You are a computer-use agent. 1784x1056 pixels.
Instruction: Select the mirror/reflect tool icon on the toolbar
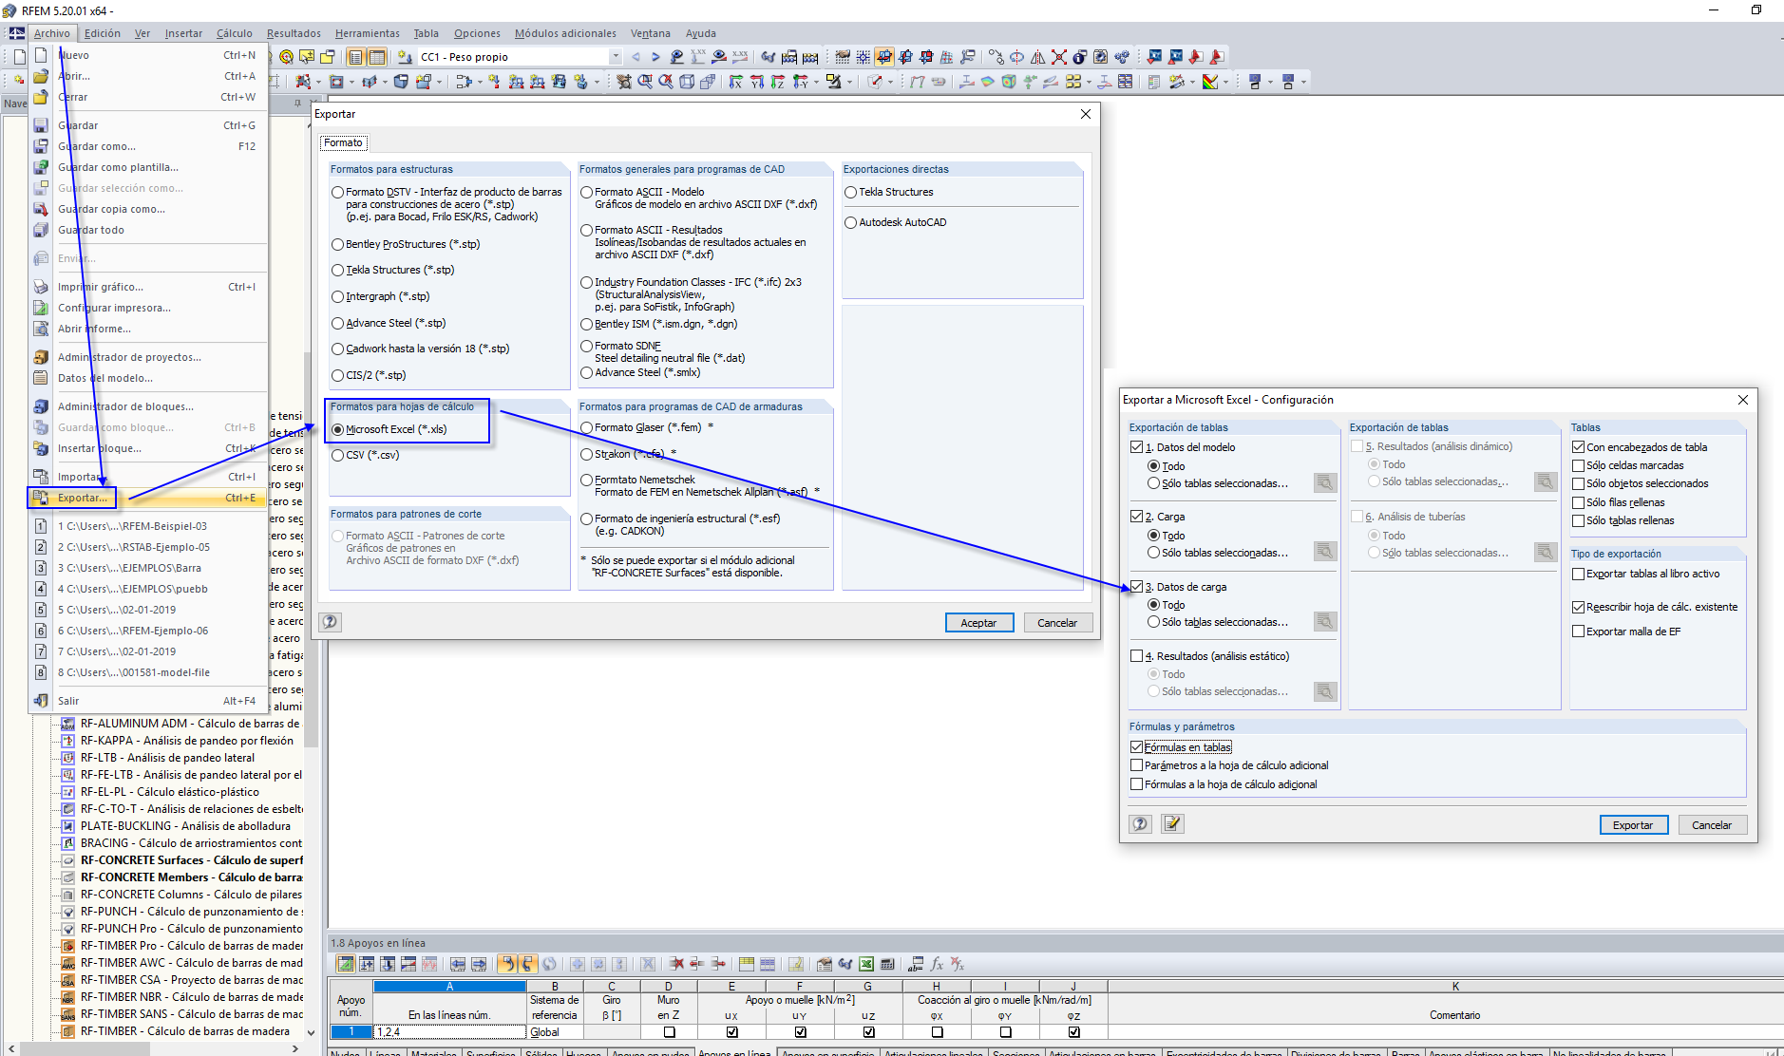click(1037, 57)
